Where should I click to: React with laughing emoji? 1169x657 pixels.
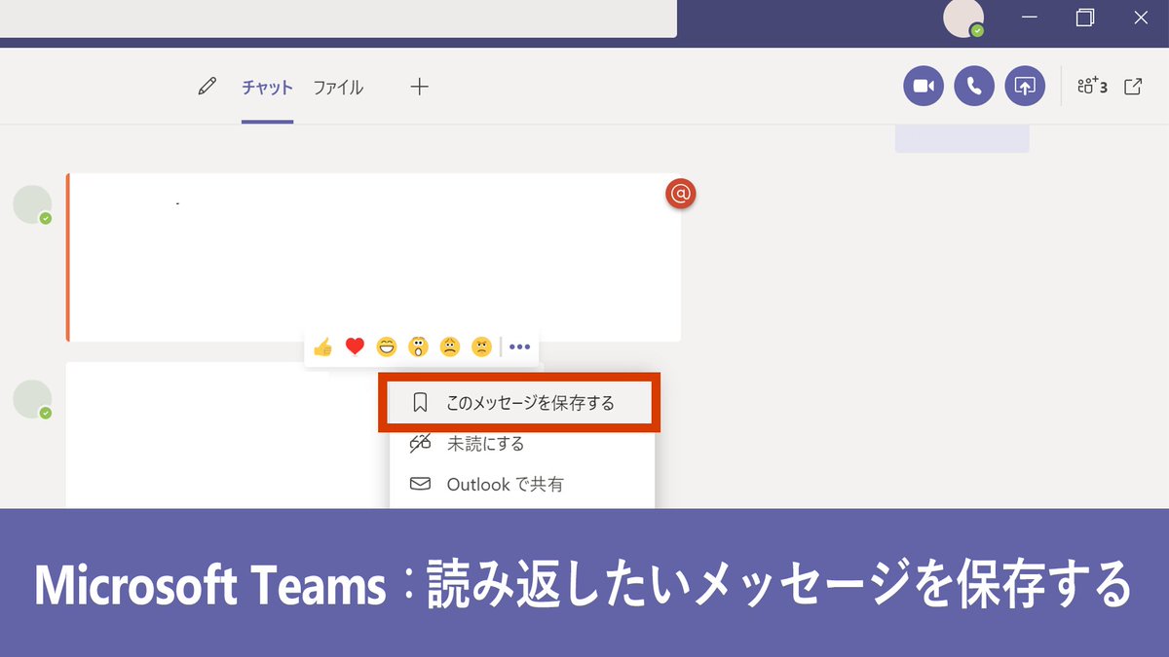[x=387, y=347]
